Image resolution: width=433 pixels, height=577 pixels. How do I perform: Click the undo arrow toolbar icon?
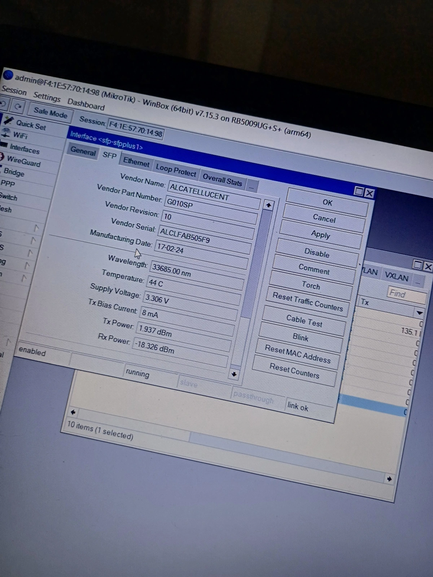(3, 103)
